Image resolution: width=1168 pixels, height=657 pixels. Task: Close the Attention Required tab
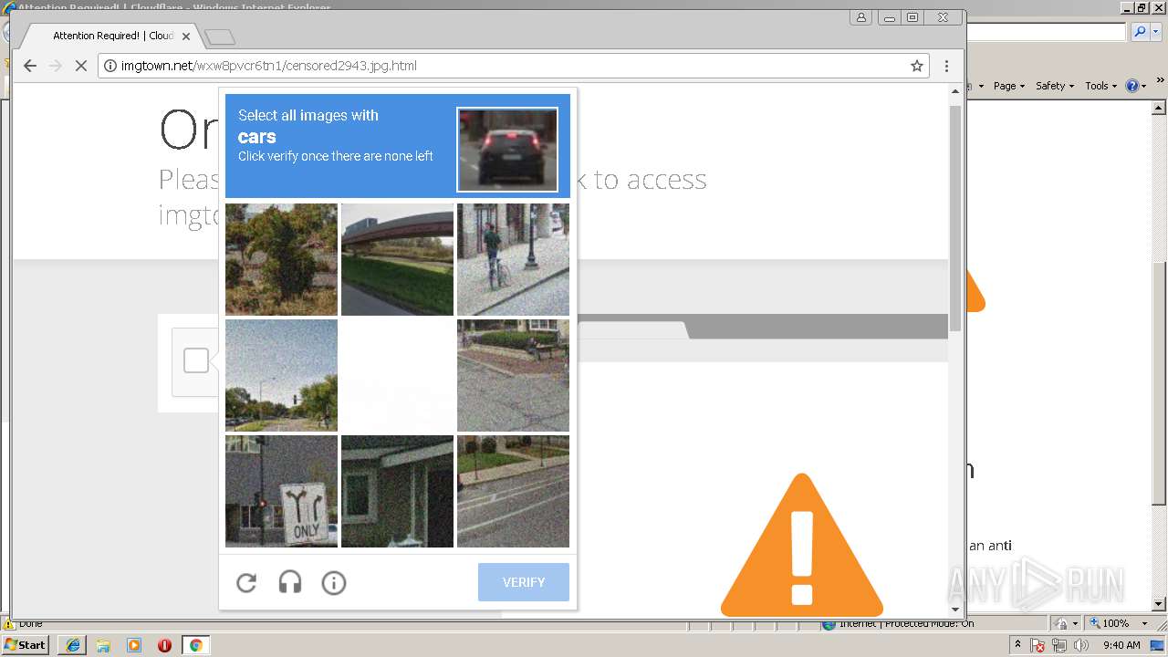(186, 36)
